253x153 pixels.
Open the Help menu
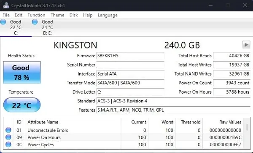88,15
